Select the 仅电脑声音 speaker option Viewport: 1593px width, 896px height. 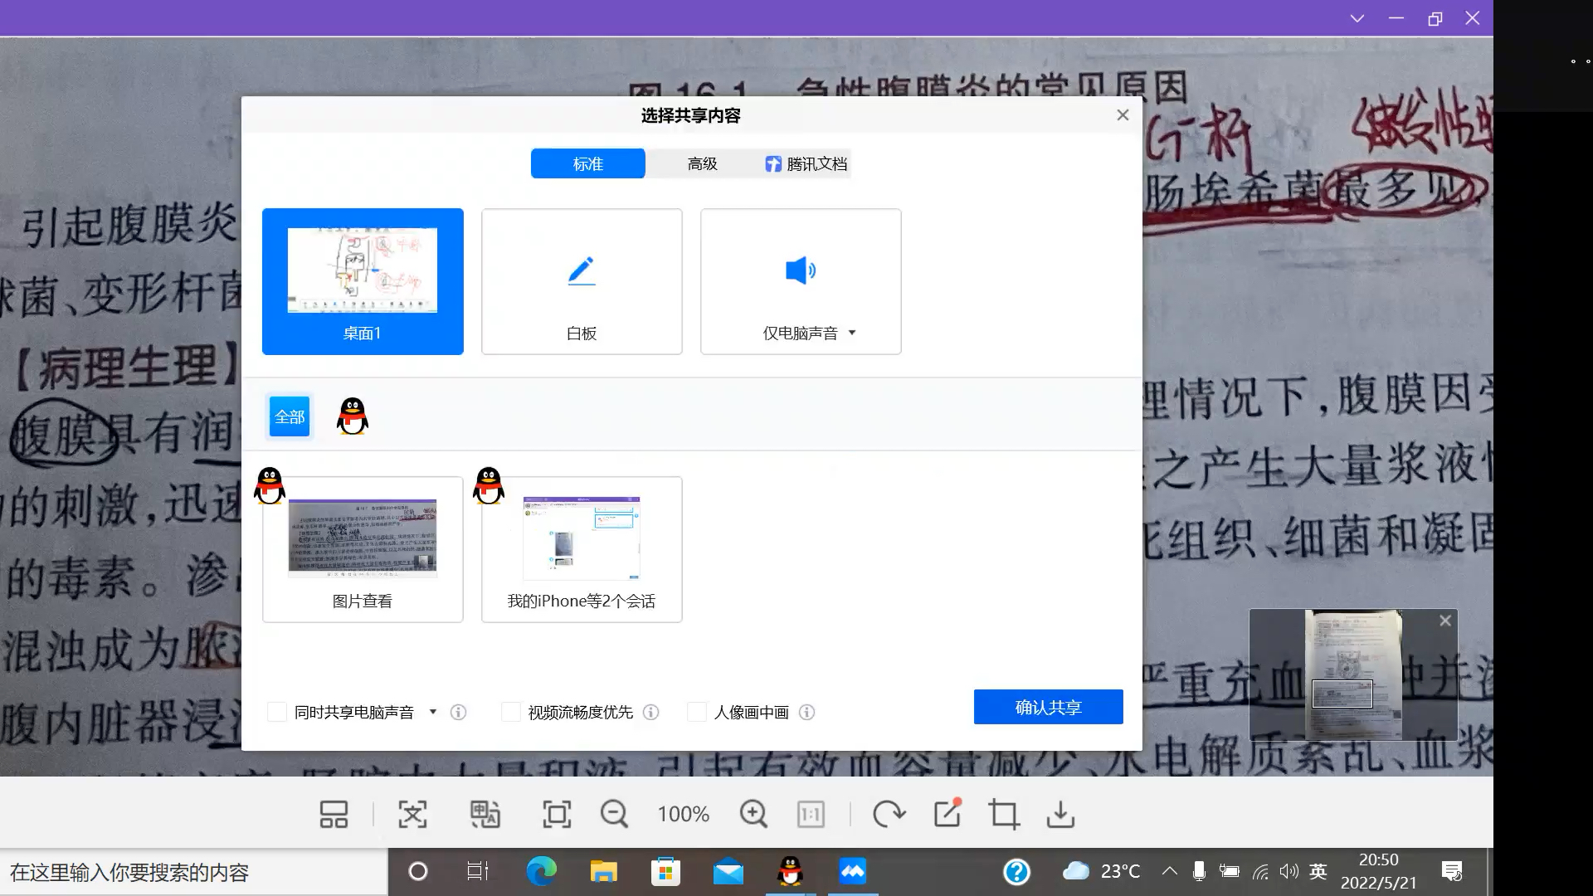[x=801, y=281]
